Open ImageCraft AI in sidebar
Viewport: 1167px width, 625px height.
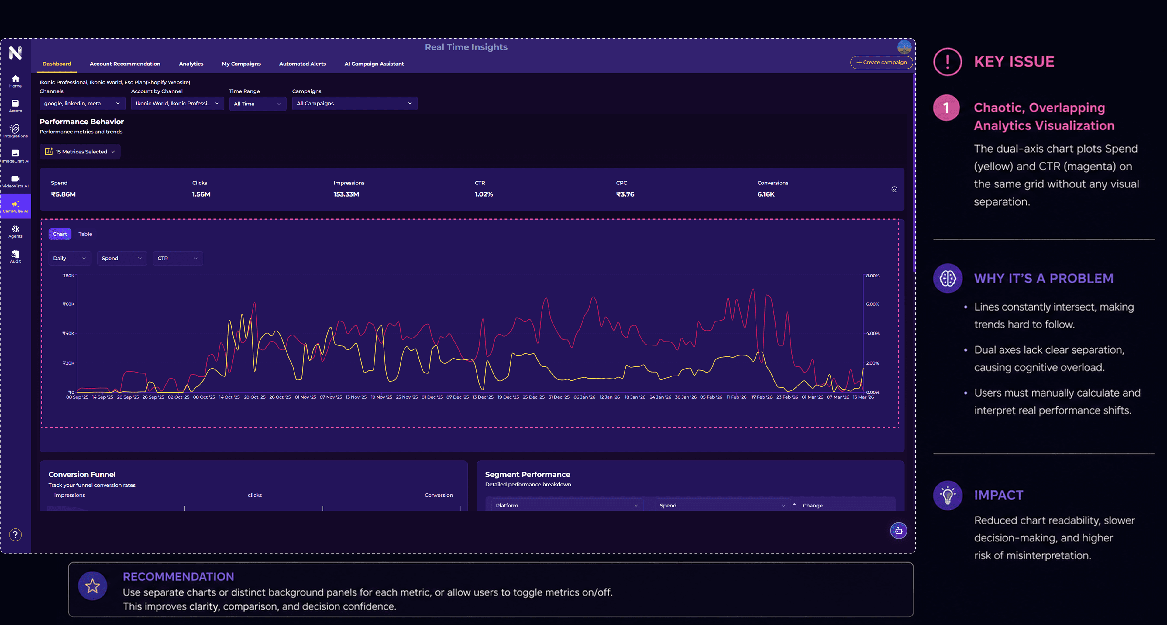click(x=15, y=156)
